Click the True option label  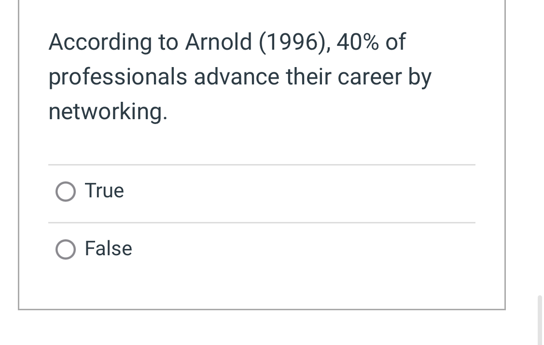(104, 190)
